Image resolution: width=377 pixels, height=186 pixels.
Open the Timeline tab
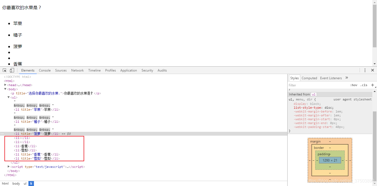click(x=94, y=70)
